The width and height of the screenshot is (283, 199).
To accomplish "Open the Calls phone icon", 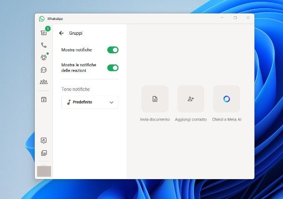I will (x=44, y=45).
